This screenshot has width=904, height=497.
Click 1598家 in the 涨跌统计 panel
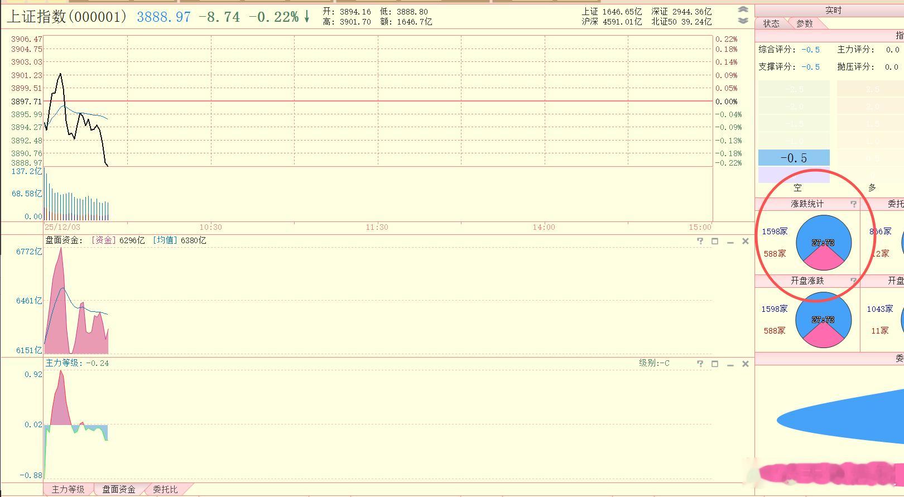pos(775,231)
